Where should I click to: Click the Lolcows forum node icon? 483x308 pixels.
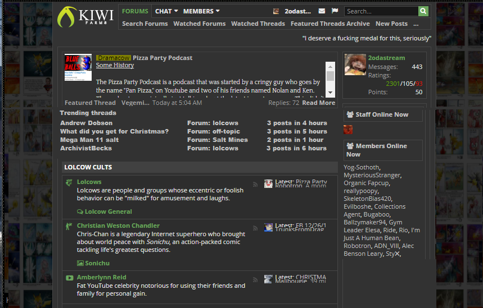pos(69,182)
